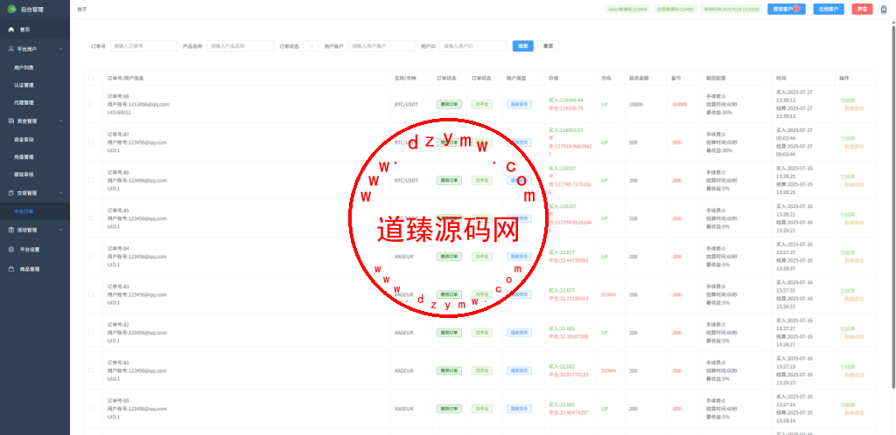
Task: Click the icon beside 活动管理
Action: [x=10, y=230]
